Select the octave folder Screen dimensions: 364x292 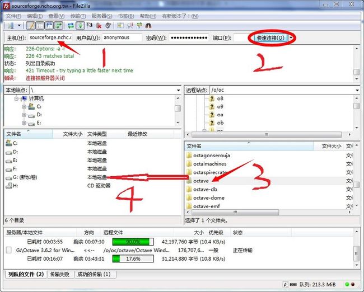click(201, 181)
